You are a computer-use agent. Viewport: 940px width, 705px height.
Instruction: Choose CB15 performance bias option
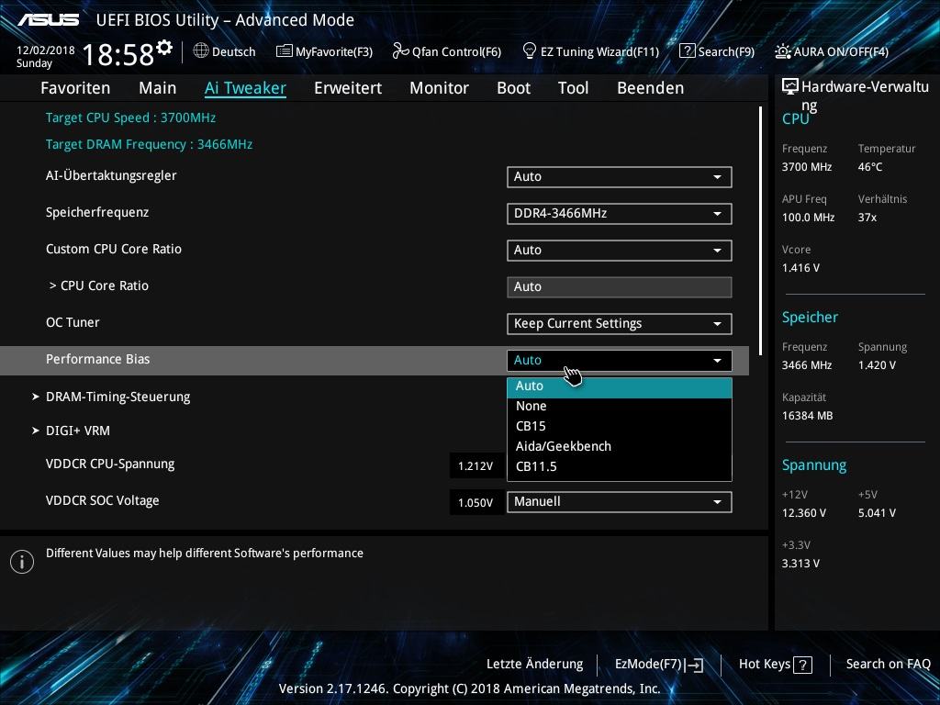(x=620, y=426)
